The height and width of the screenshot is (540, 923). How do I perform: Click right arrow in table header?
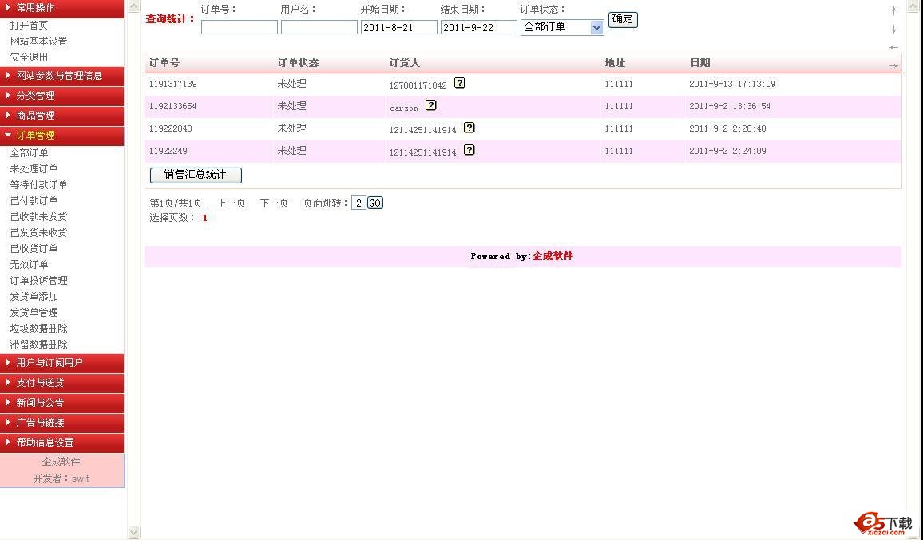pyautogui.click(x=893, y=65)
